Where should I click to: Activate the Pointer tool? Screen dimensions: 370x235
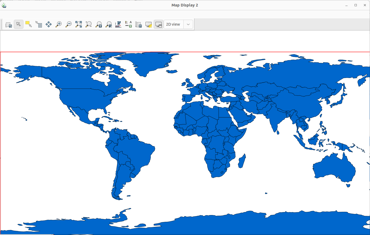pos(18,24)
